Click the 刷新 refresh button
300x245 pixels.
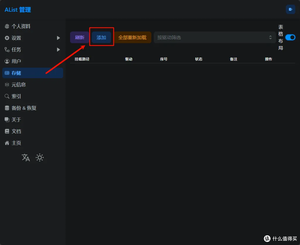(x=80, y=37)
